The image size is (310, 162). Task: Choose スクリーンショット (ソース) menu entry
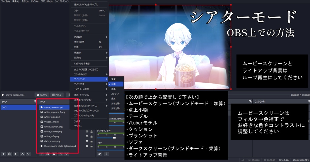pyautogui.click(x=89, y=116)
